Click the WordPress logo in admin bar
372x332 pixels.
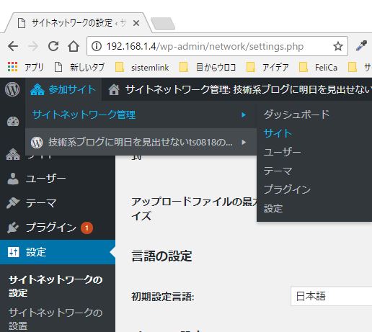(12, 89)
